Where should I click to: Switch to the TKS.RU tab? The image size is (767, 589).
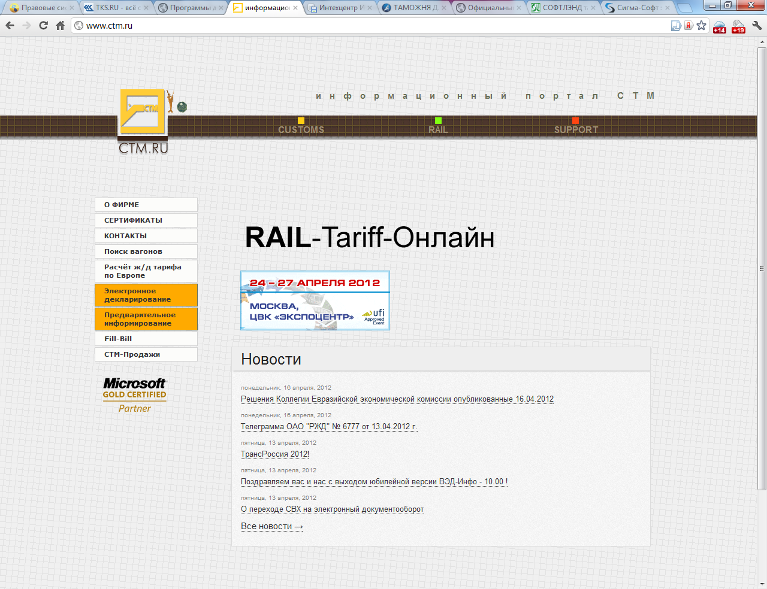(x=115, y=8)
